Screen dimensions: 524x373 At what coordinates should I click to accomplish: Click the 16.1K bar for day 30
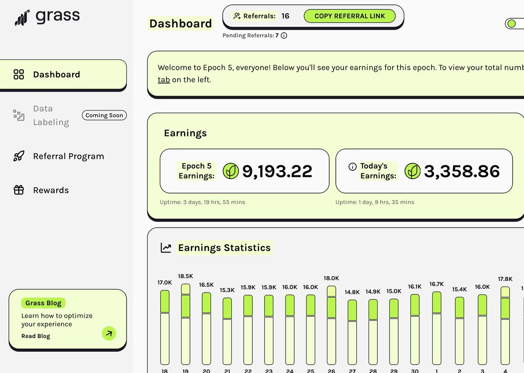415,329
